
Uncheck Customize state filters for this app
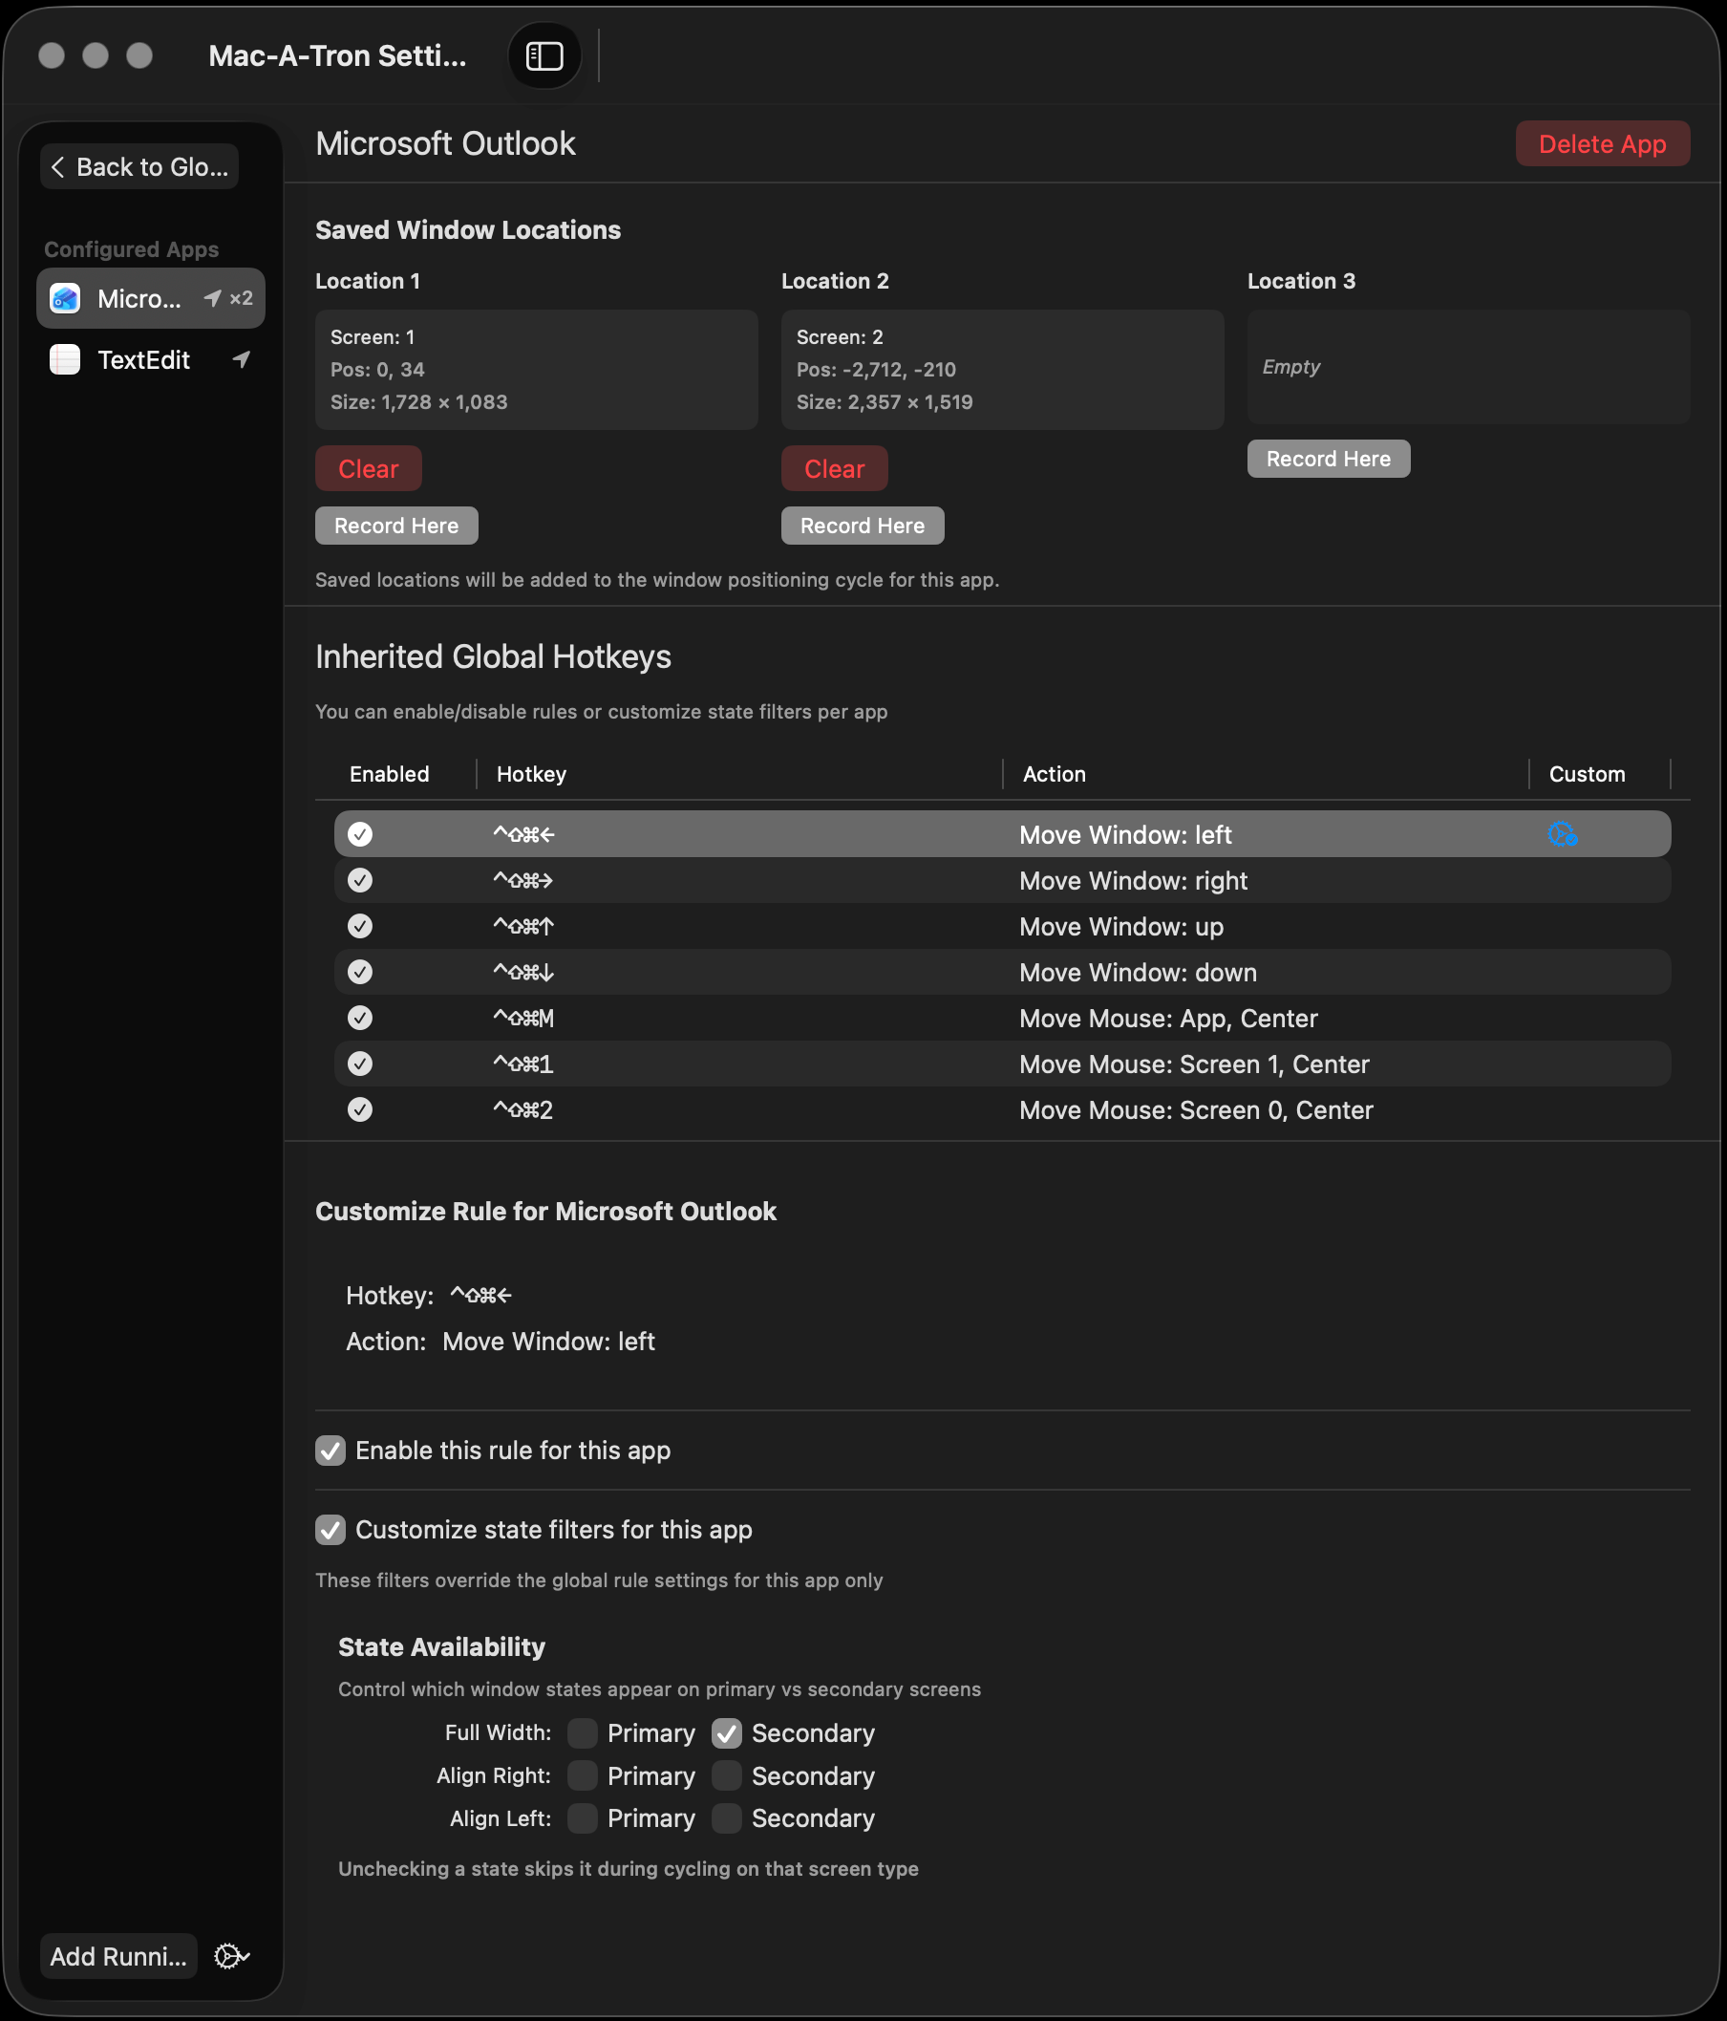click(x=330, y=1530)
